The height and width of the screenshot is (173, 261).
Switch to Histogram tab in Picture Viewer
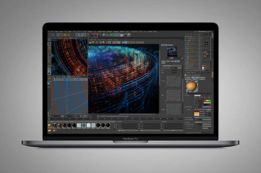170,45
